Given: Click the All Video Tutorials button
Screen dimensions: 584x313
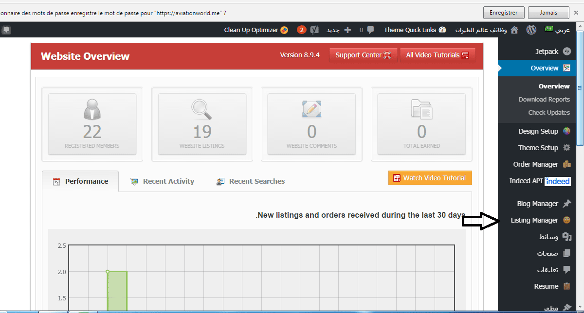Looking at the screenshot, I should pyautogui.click(x=437, y=55).
